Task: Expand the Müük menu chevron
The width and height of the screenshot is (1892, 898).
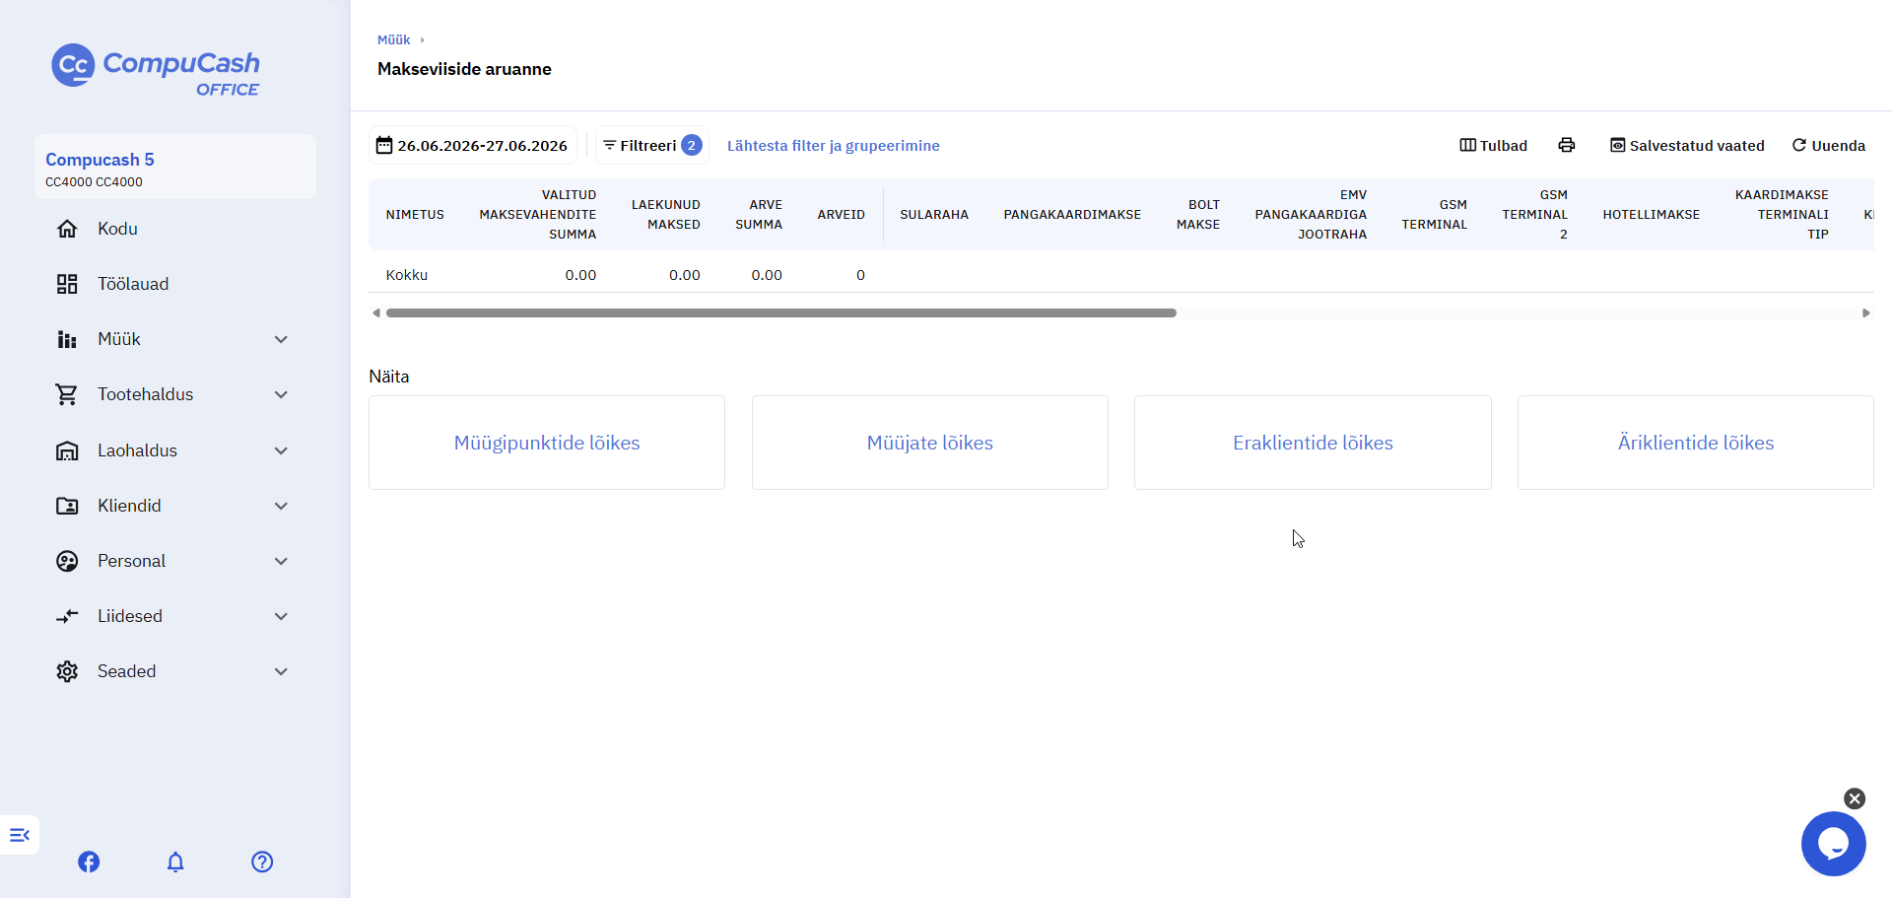Action: [281, 339]
